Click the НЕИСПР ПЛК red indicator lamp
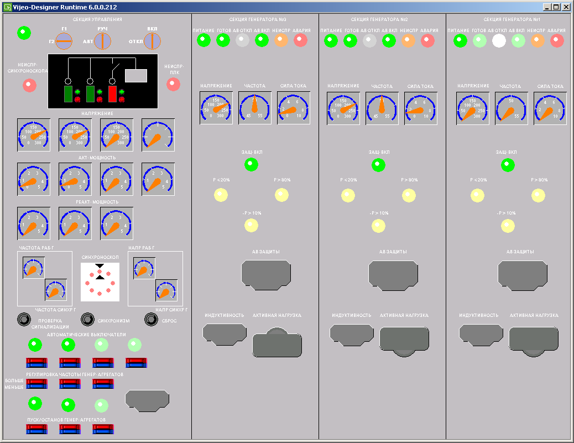The height and width of the screenshot is (443, 574). pos(173,85)
